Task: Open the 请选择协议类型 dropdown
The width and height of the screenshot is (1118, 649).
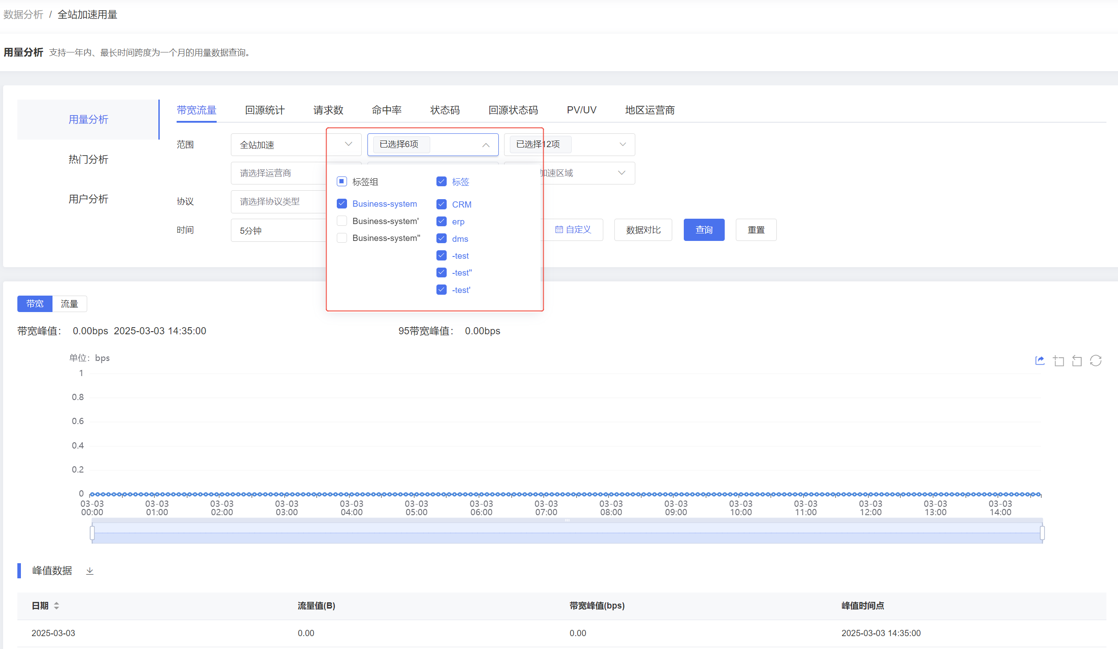Action: [278, 201]
